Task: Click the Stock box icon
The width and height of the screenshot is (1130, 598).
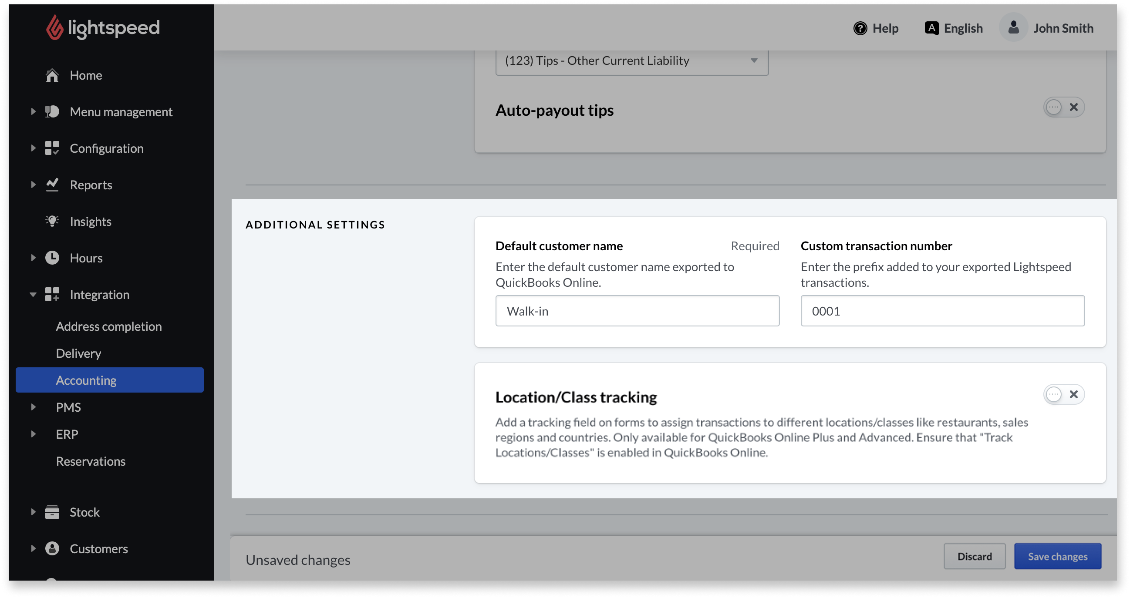Action: click(52, 512)
